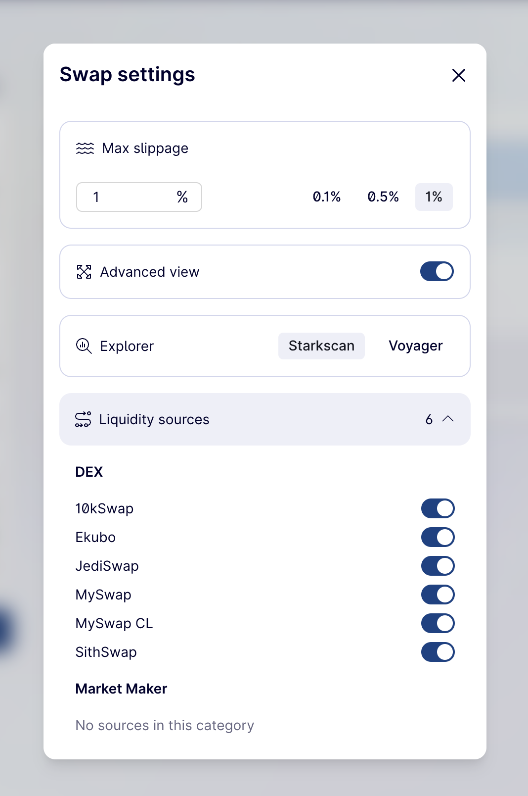Turn off the Ekubo toggle
This screenshot has height=796, width=528.
pyautogui.click(x=438, y=537)
